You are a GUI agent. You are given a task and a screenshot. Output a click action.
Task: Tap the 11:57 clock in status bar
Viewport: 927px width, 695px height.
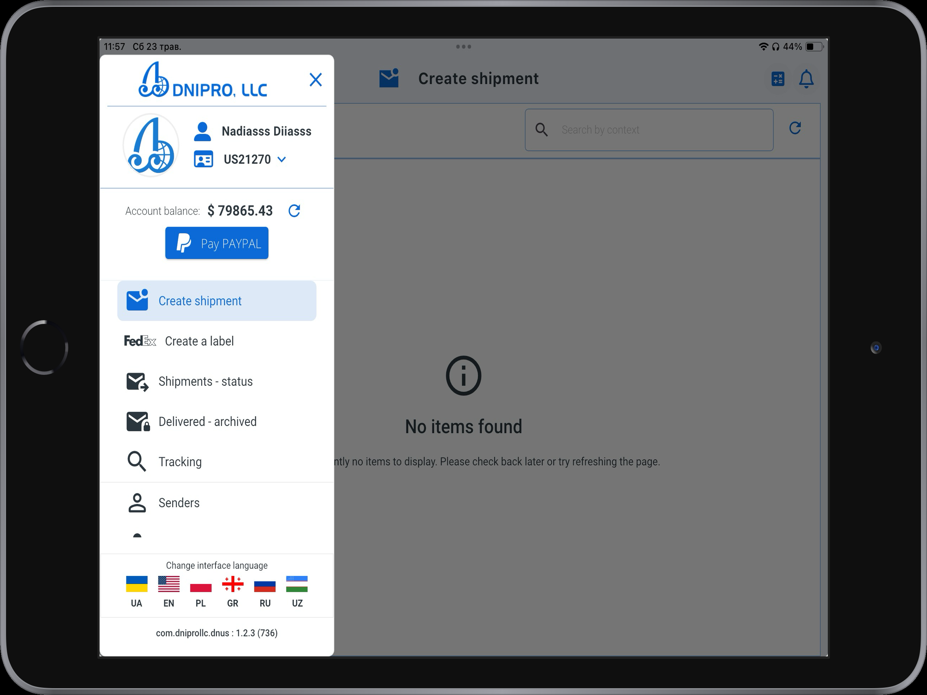114,46
